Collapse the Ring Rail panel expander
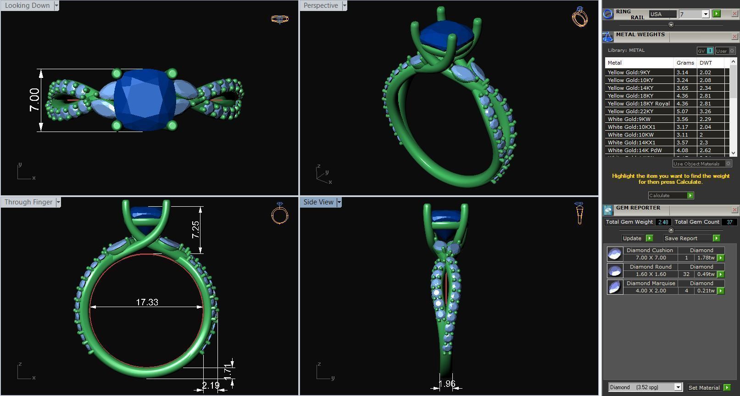This screenshot has width=740, height=396. 671,25
